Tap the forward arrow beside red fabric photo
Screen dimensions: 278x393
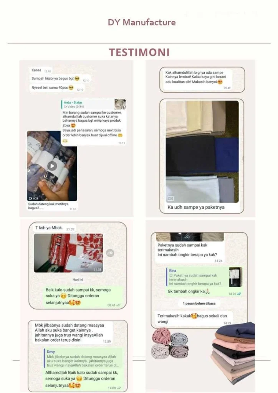[x=110, y=253]
